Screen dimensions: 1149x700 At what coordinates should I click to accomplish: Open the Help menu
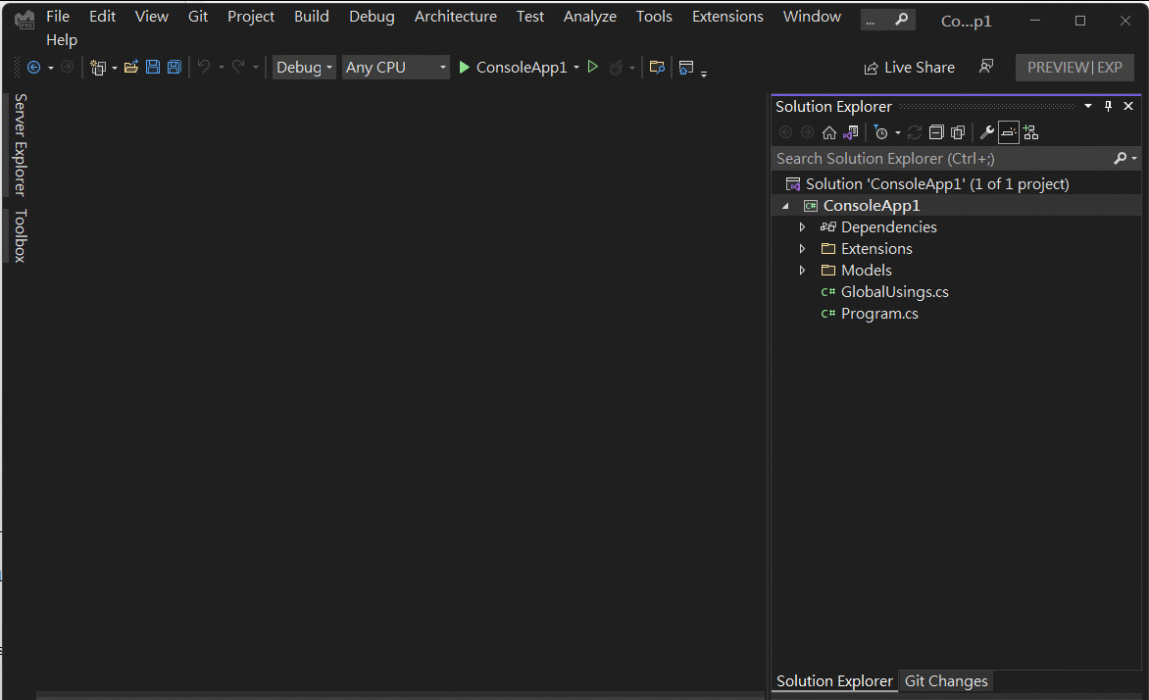(62, 39)
